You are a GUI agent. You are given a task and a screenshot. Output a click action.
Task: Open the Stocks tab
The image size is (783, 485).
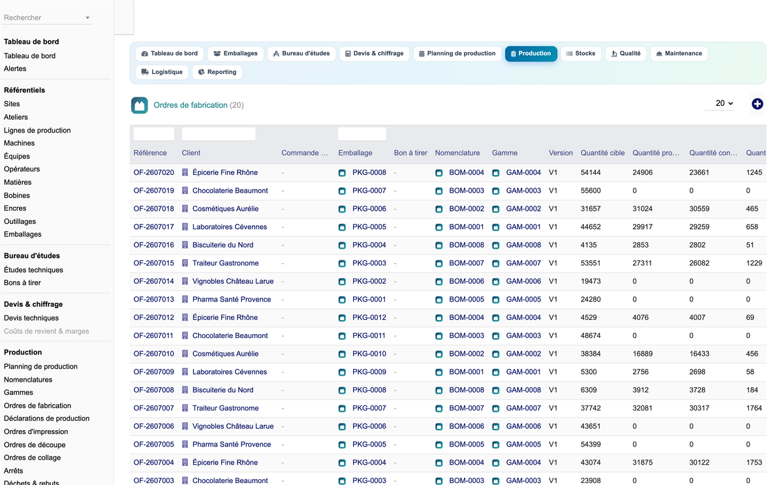point(581,54)
